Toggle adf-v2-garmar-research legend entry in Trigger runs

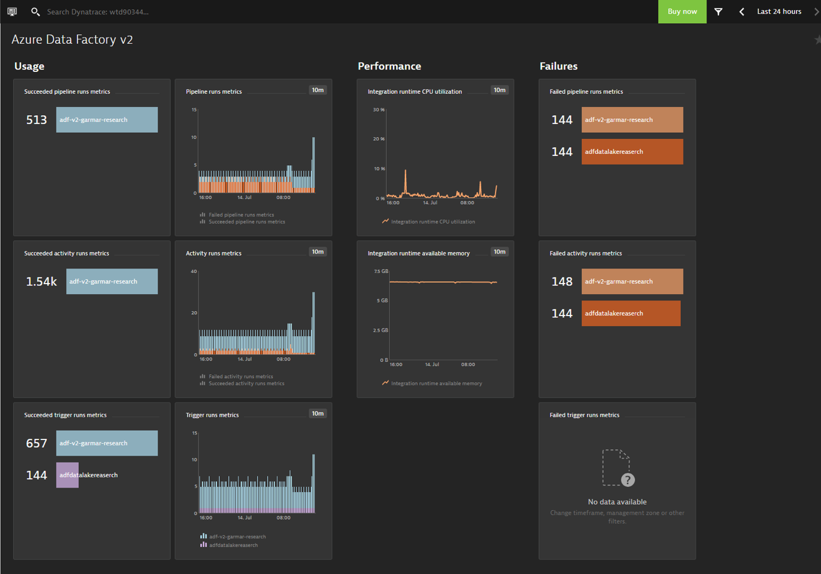pyautogui.click(x=233, y=536)
